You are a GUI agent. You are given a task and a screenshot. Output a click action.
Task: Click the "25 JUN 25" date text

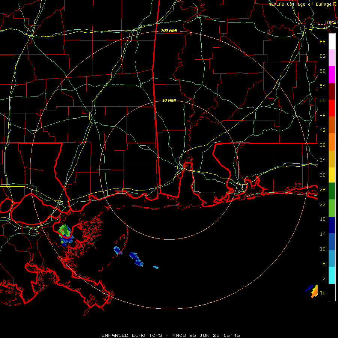pos(205,335)
